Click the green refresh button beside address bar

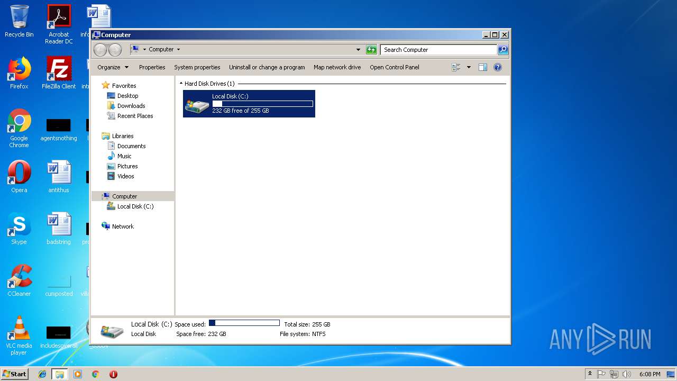pos(371,50)
